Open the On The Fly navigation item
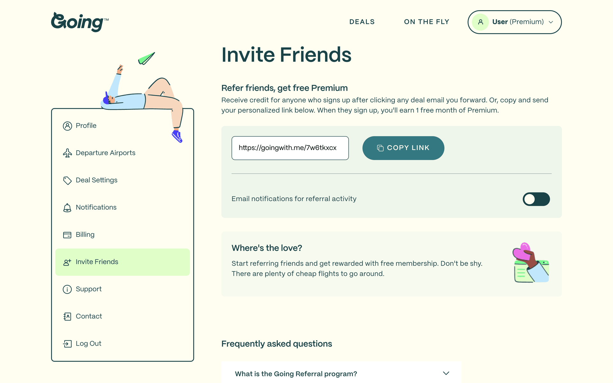Screen dimensions: 613x383 click(x=427, y=22)
